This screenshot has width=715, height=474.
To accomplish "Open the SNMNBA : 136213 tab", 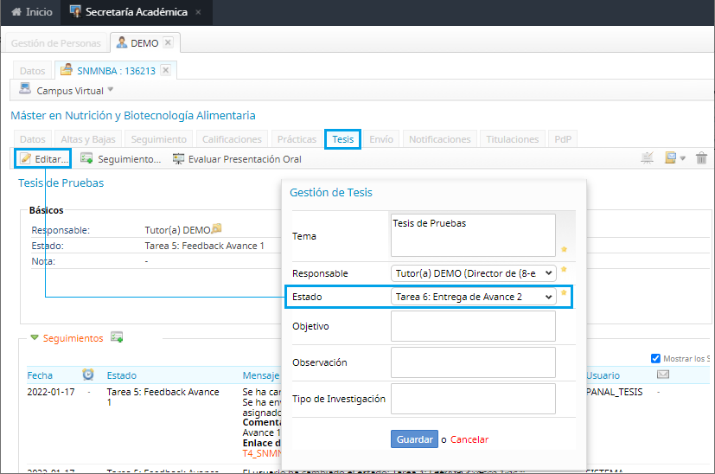I will pyautogui.click(x=116, y=71).
